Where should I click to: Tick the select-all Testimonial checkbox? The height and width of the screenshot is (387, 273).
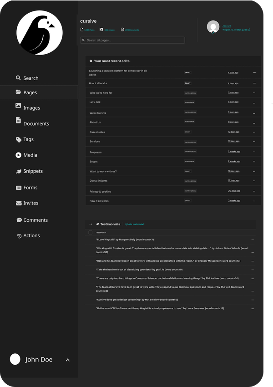pos(90,232)
